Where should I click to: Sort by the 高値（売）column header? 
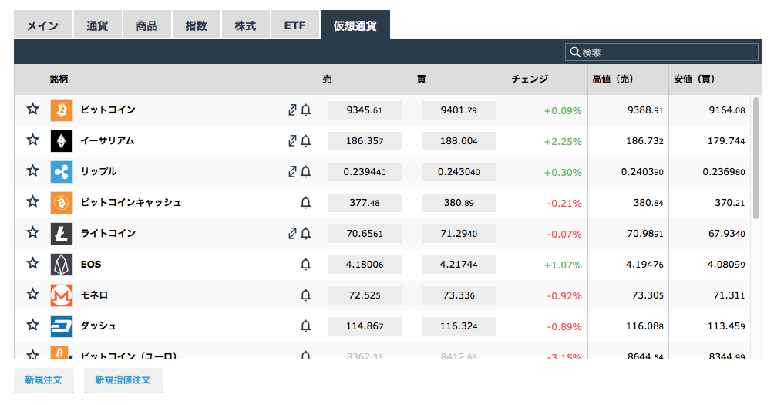pyautogui.click(x=613, y=79)
